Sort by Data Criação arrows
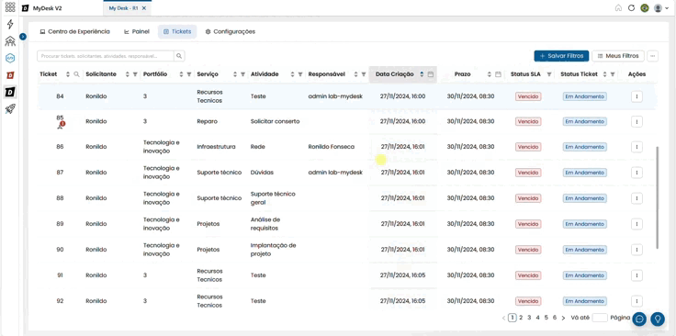Viewport: 676px width, 336px height. [x=422, y=74]
